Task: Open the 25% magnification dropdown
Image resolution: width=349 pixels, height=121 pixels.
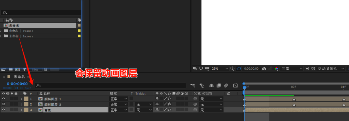Action: click(219, 69)
